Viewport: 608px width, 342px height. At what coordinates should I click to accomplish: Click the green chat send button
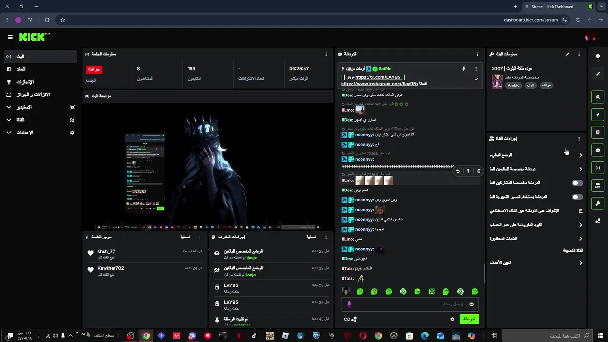pos(469,319)
